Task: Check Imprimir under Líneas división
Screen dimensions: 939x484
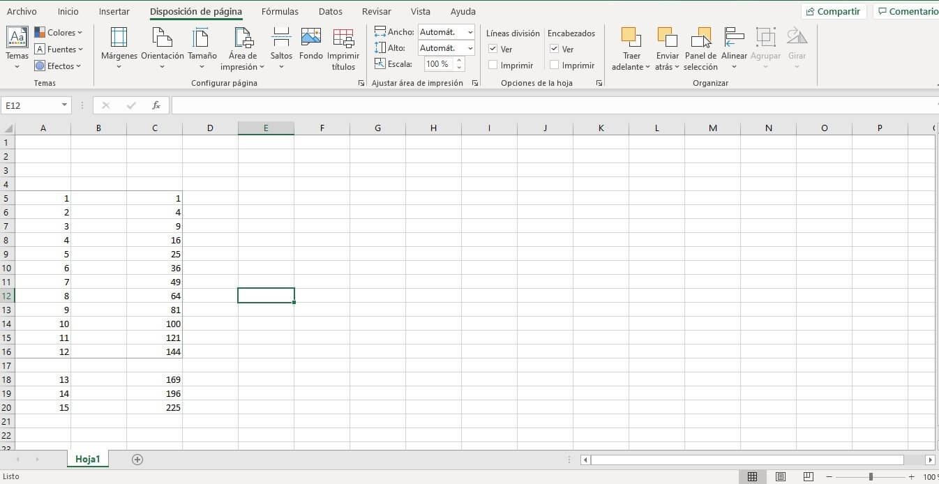Action: (493, 65)
